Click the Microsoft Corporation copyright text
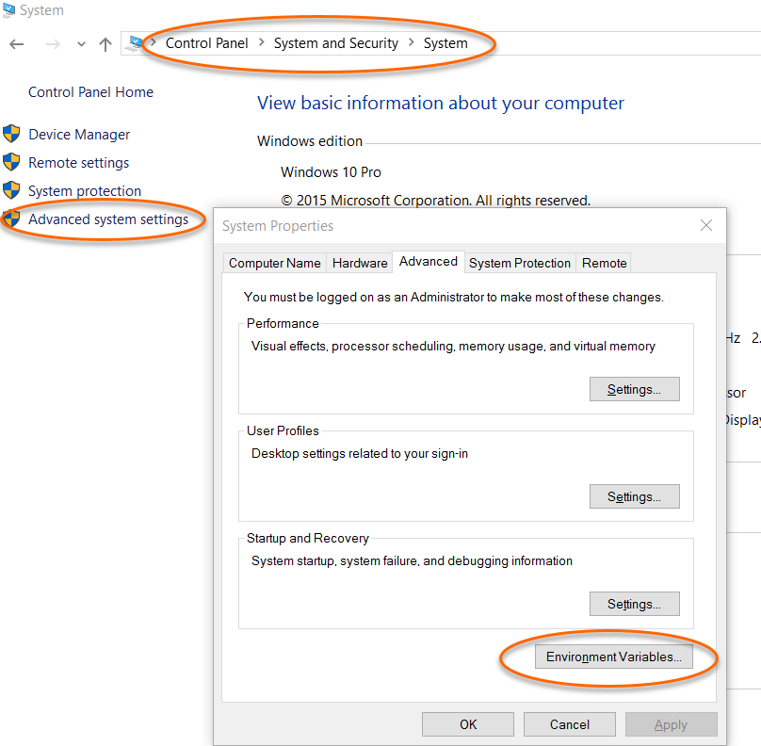 436,201
